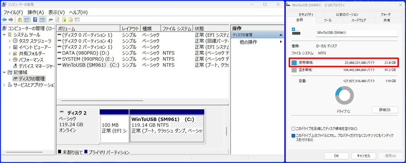The image size is (406, 163).
Task: Click Cancel (キャンセル) in Properties dialog
Action: (x=363, y=156)
